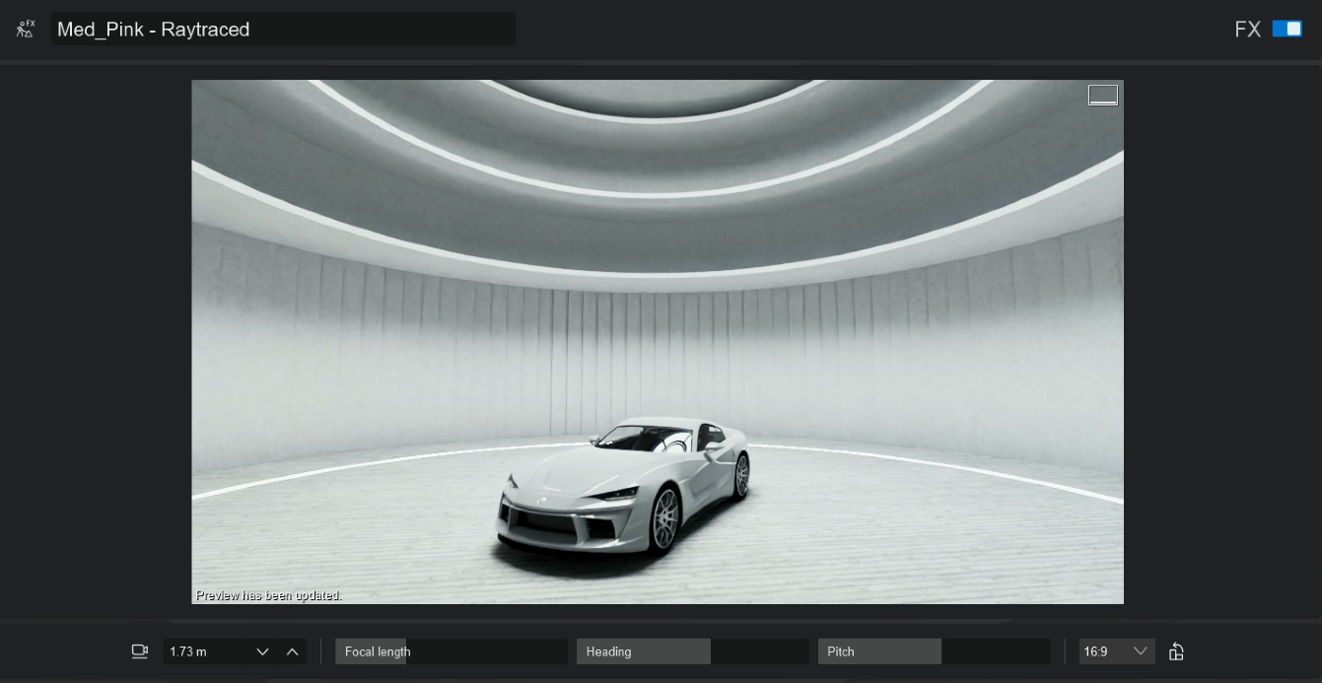
Task: Decrease camera height with the down chevron
Action: [263, 651]
